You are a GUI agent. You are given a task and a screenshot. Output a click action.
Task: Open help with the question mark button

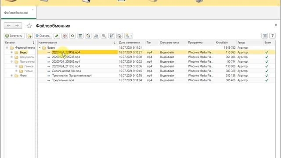(272, 36)
